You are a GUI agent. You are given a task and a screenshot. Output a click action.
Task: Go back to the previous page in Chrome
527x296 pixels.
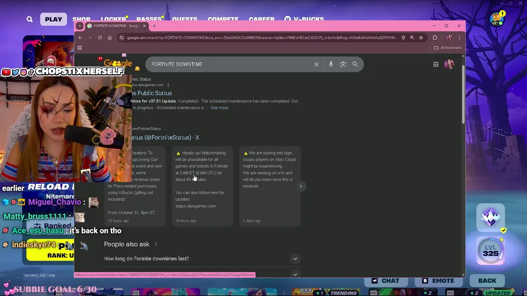80,37
